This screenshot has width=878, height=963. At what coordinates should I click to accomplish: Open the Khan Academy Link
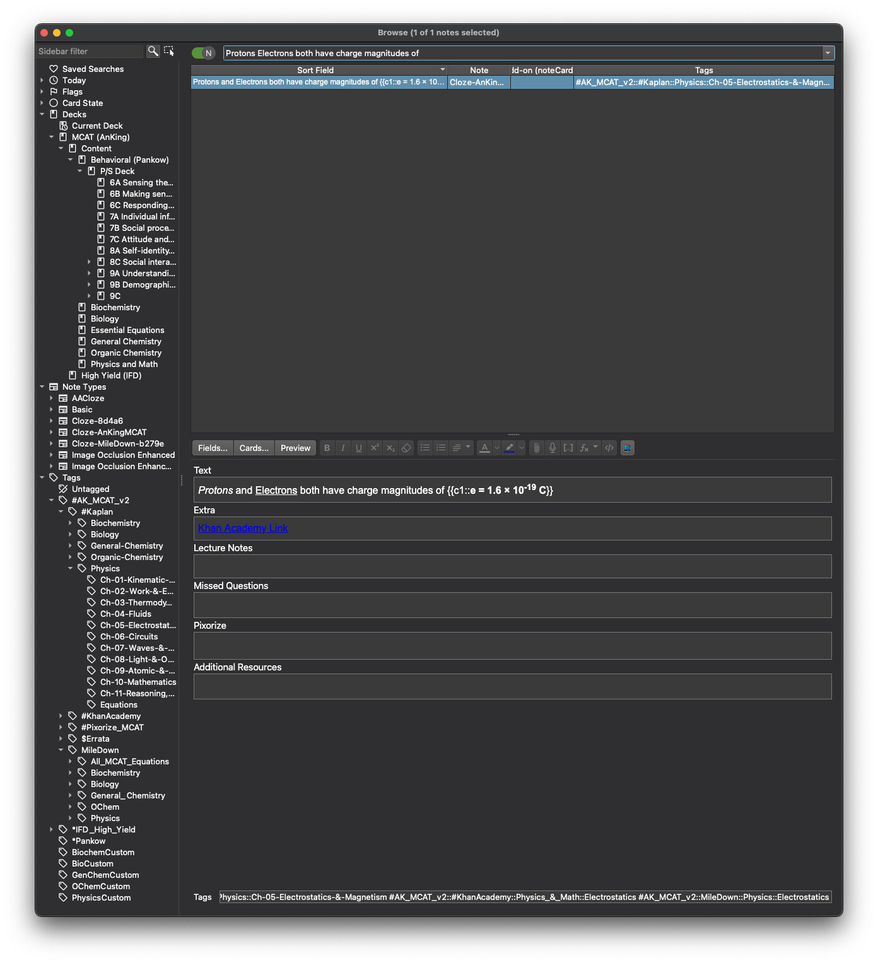tap(243, 528)
